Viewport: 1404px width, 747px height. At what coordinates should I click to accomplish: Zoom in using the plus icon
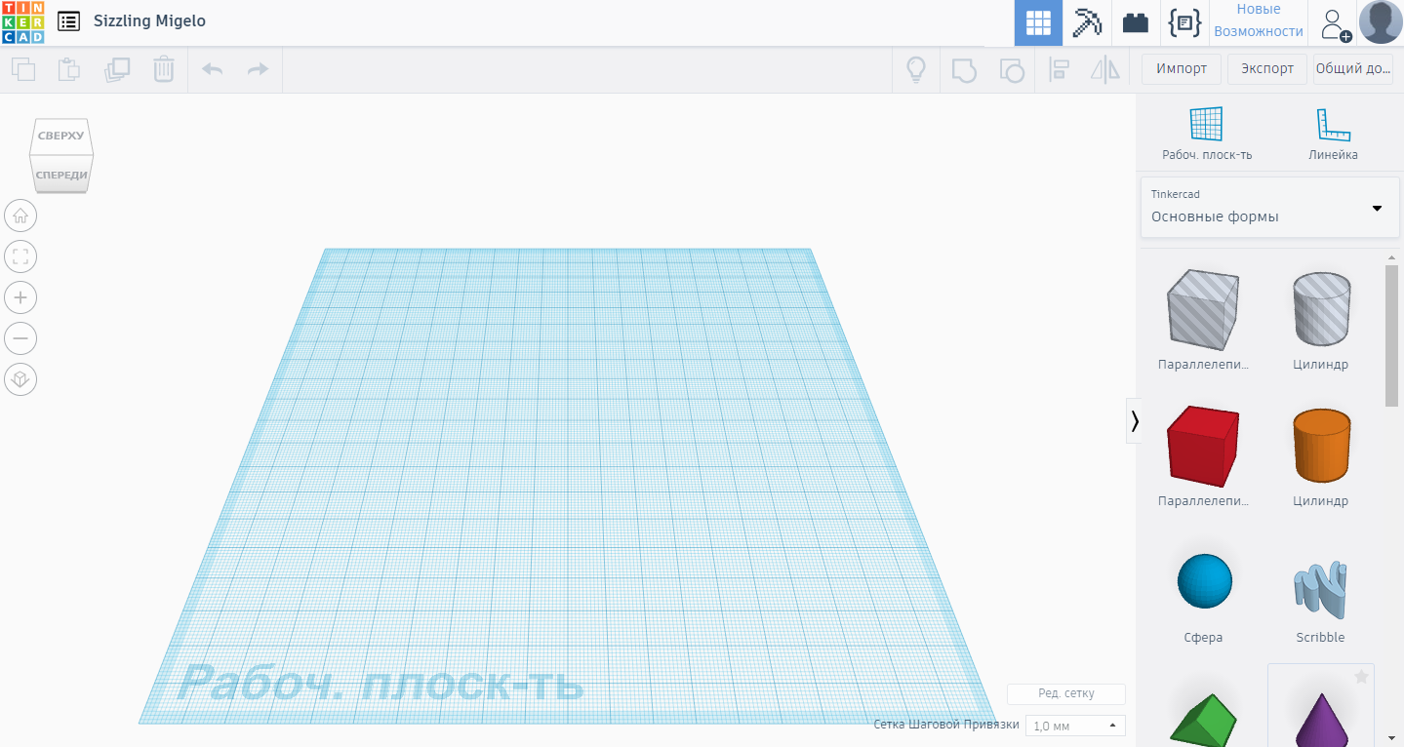(x=20, y=297)
